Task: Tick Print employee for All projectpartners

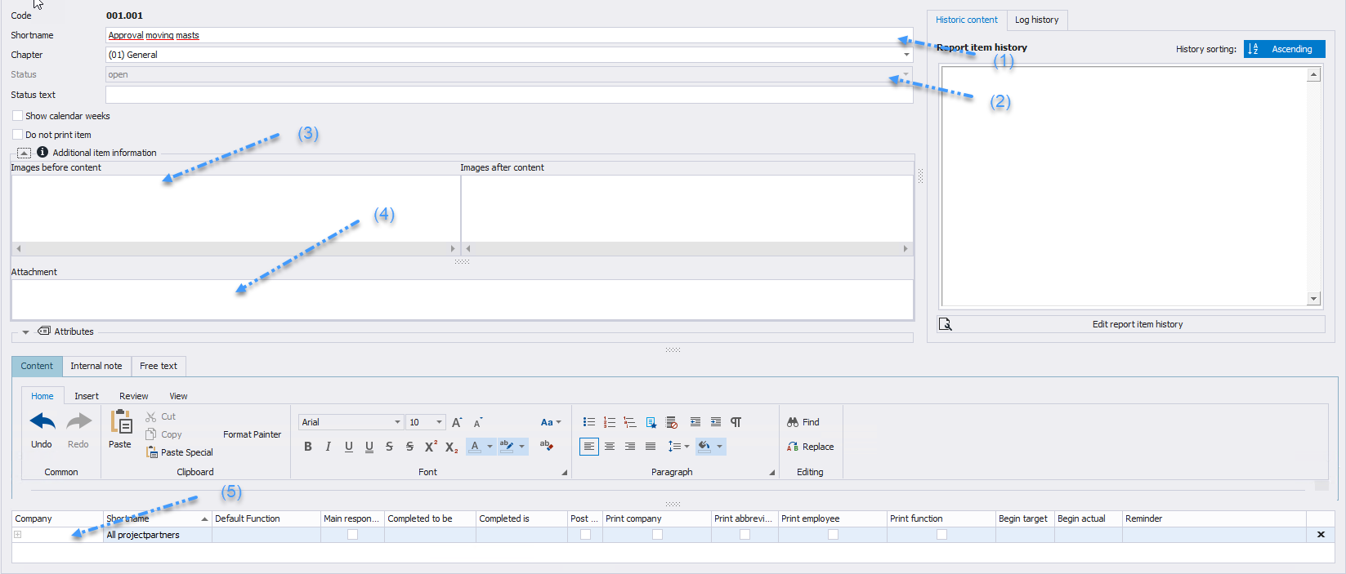Action: coord(833,535)
